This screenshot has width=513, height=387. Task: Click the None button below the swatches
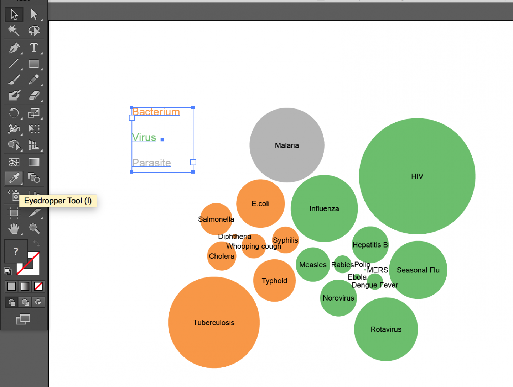pyautogui.click(x=38, y=286)
